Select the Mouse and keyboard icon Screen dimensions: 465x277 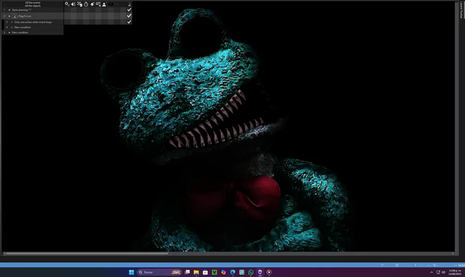(98, 4)
